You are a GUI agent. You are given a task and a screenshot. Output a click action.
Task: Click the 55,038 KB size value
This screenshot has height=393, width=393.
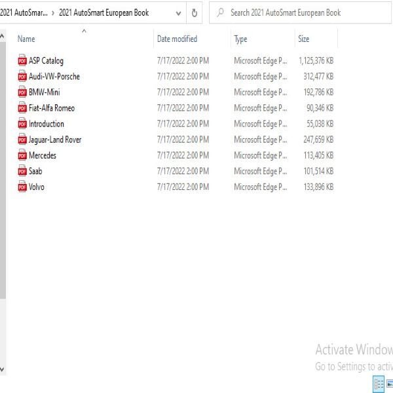pos(320,124)
